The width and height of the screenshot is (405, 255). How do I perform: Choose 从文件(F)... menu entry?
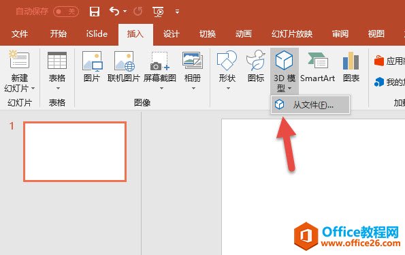pyautogui.click(x=310, y=105)
